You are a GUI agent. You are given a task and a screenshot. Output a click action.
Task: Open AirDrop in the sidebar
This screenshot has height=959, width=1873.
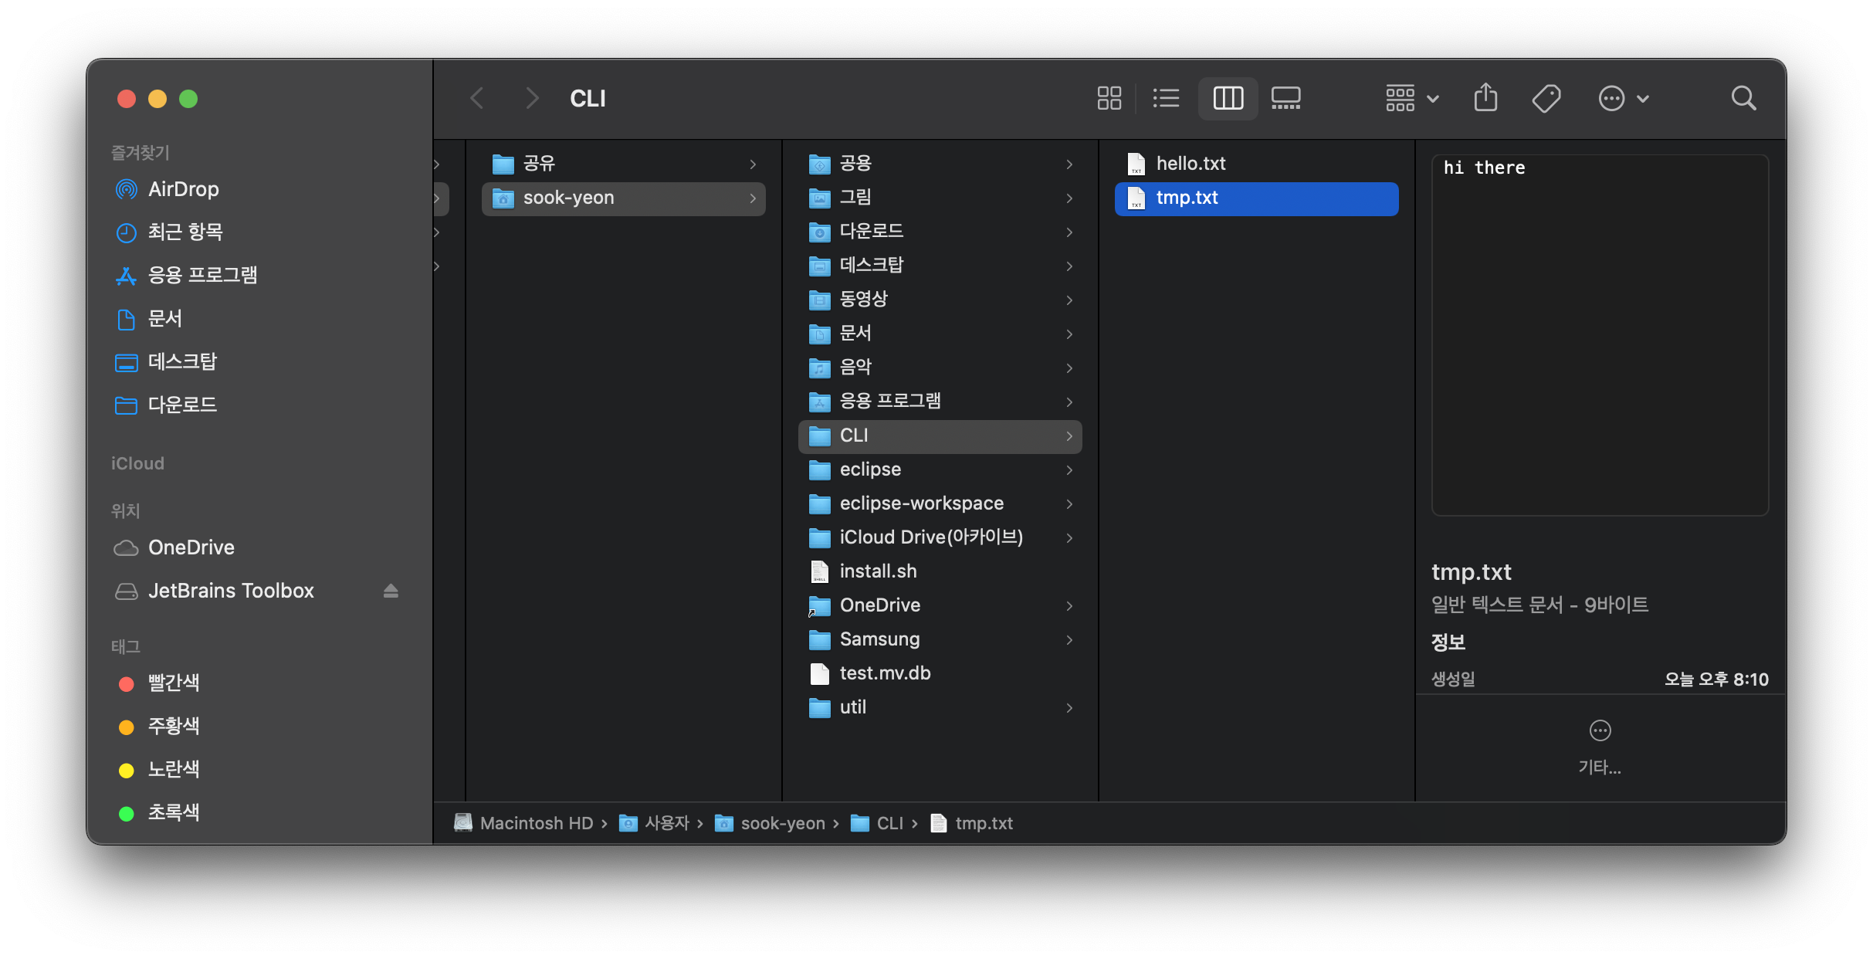[x=183, y=189]
